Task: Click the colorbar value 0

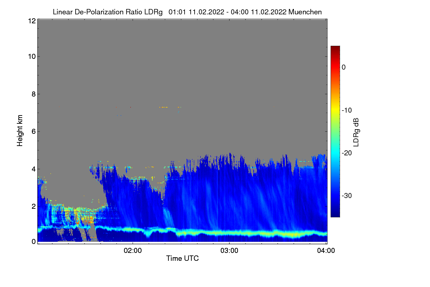Action: [344, 67]
